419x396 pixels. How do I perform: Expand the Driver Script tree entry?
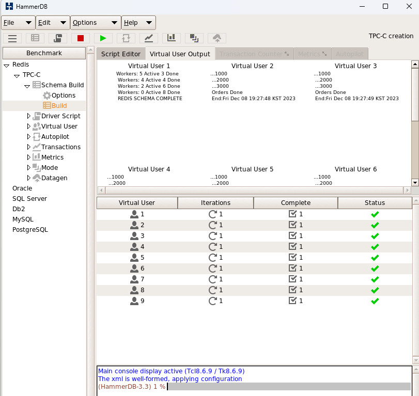click(29, 116)
